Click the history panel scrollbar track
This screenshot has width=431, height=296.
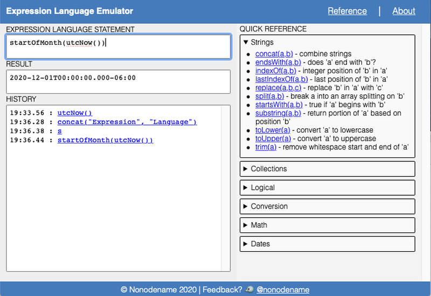[225, 188]
